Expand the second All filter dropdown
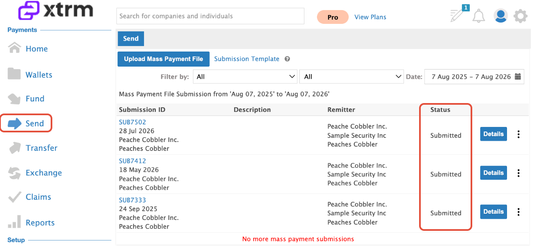The image size is (538, 248). (352, 77)
